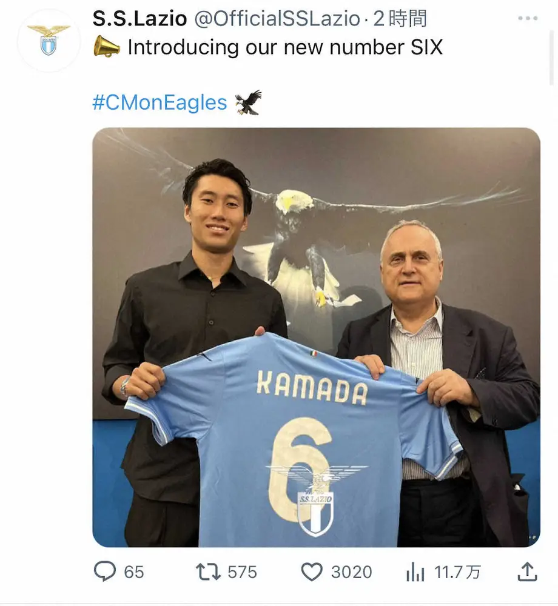
Task: Click the tweet text 'Introducing our new number SIX'
Action: [x=285, y=47]
